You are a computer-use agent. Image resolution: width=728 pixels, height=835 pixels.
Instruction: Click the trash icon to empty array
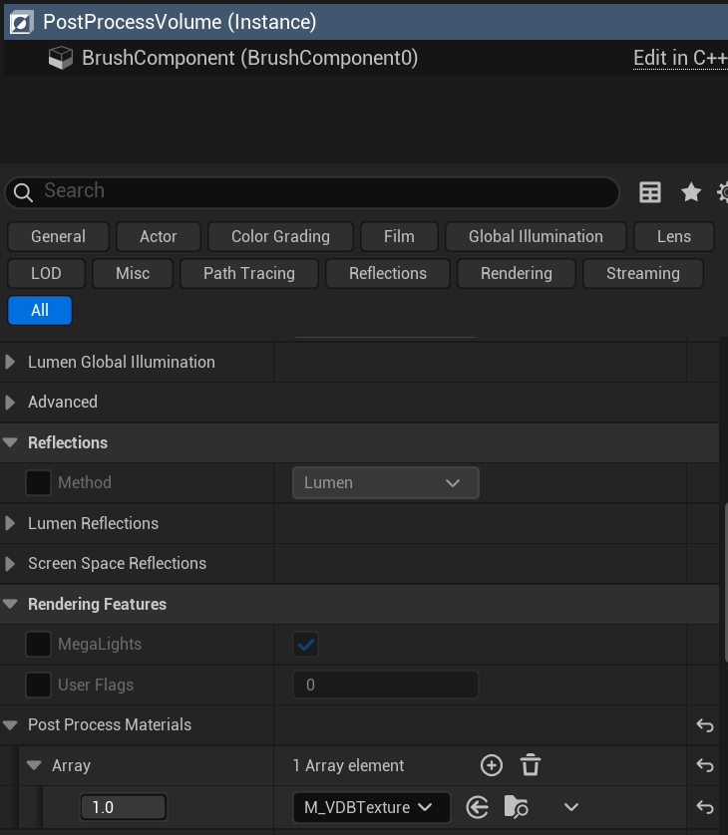point(531,765)
